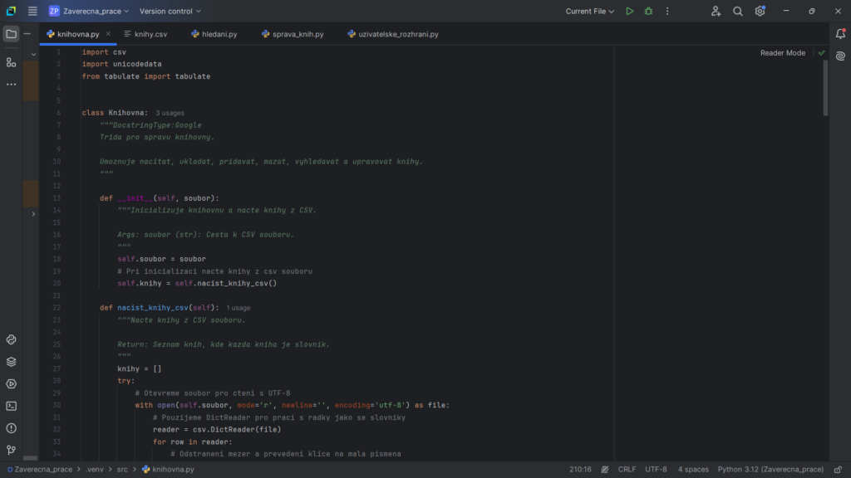Open CRLF line separator selector

pos(627,470)
